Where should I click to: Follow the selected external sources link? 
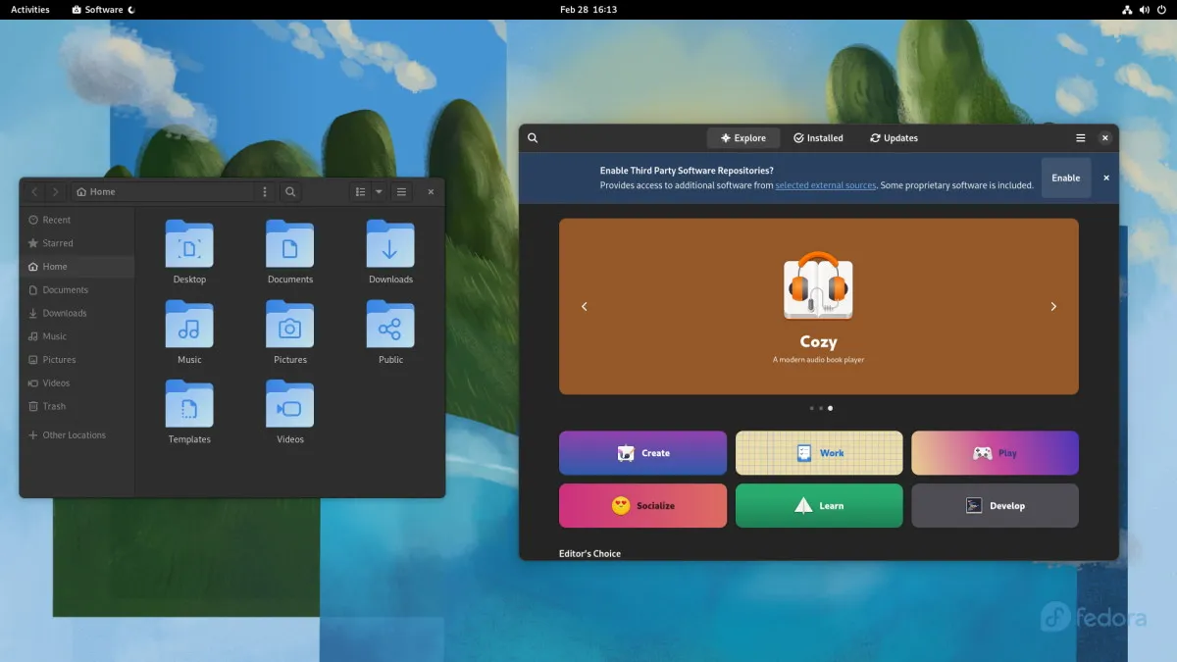(825, 185)
